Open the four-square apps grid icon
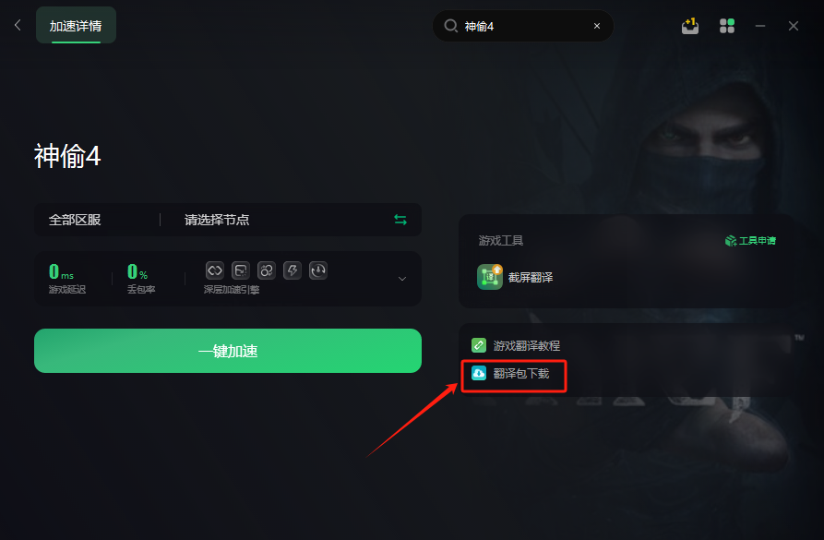 tap(727, 26)
